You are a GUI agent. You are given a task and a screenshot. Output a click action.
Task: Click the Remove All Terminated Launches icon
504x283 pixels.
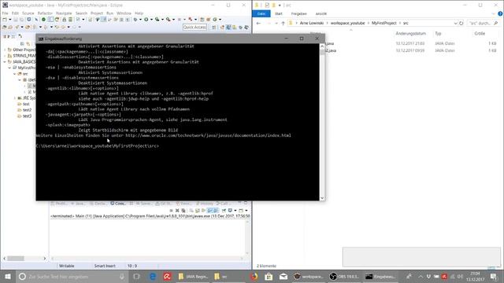click(183, 211)
